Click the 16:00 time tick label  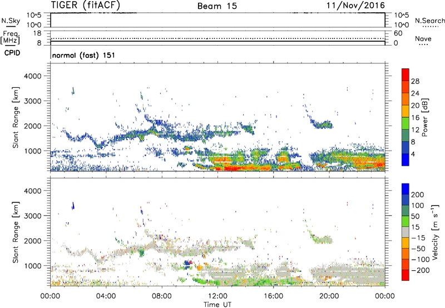[273, 296]
